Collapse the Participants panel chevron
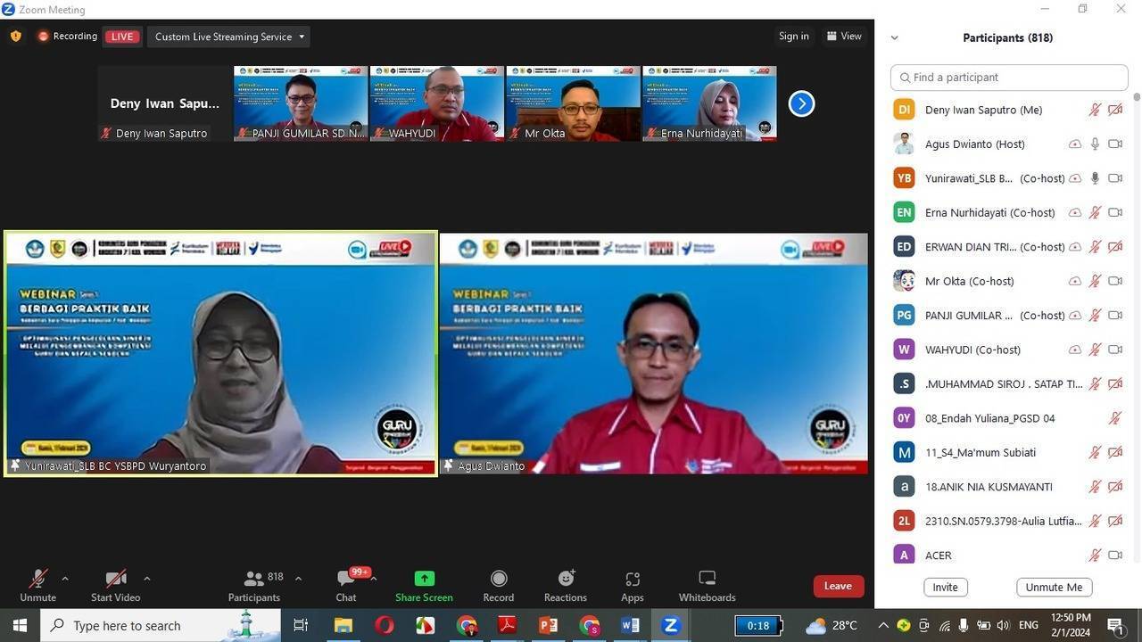This screenshot has width=1142, height=642. [894, 37]
